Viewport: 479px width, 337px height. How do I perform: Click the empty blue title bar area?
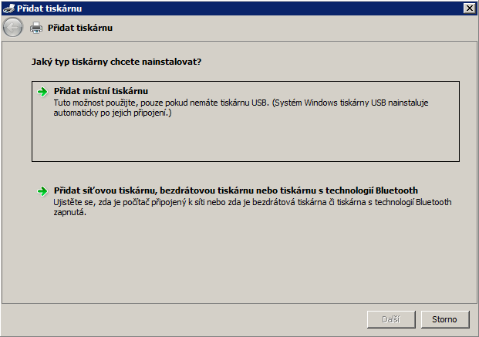tap(272, 8)
